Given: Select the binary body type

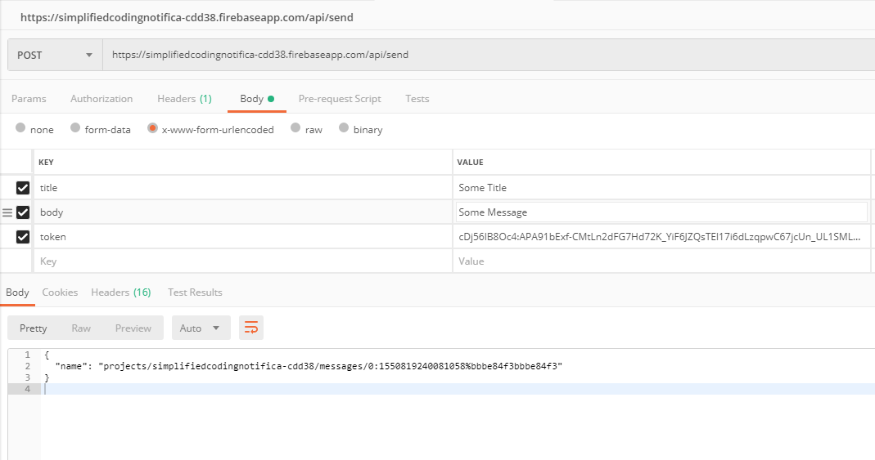Looking at the screenshot, I should (344, 127).
